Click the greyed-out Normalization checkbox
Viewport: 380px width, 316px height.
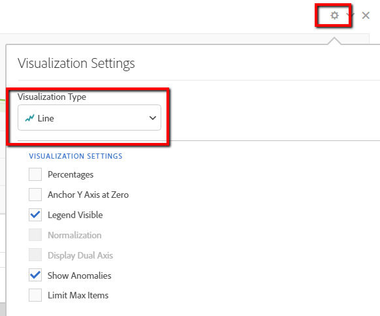[35, 234]
